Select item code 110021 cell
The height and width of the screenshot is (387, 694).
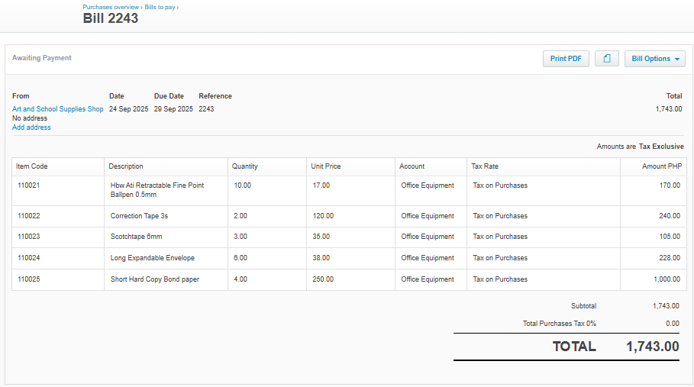(29, 185)
